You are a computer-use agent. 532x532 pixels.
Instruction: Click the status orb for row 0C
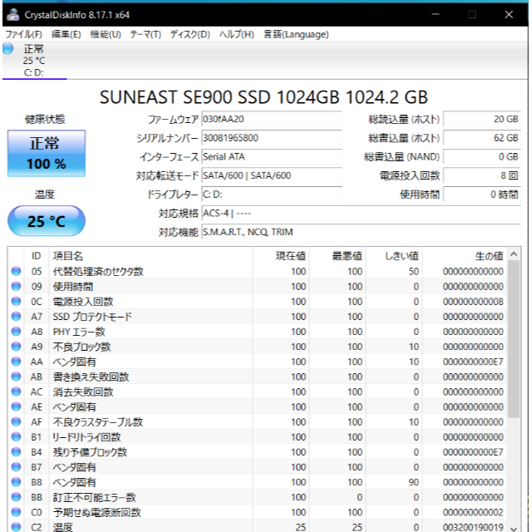(x=16, y=301)
